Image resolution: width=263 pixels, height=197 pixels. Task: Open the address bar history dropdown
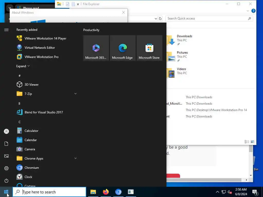156,18
